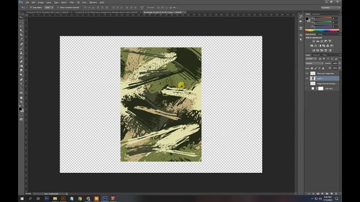The height and width of the screenshot is (202, 360).
Task: Switch to the Swatches tab
Action: coord(316,14)
